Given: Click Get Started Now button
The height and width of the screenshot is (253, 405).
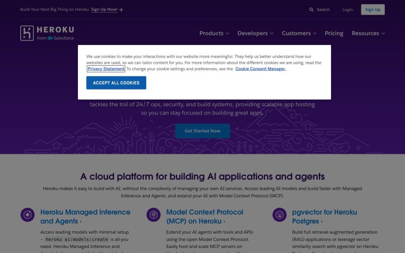Looking at the screenshot, I should click(202, 131).
